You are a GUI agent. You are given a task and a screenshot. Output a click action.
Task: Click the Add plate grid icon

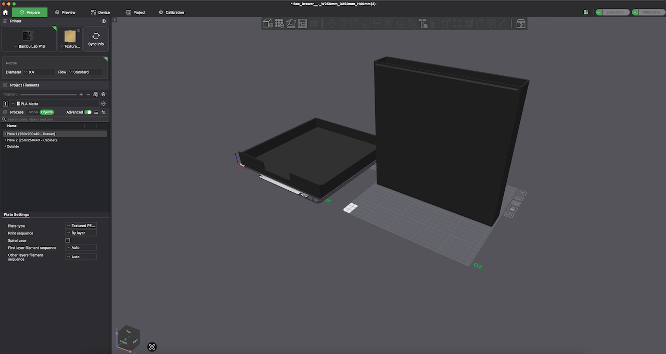(x=279, y=23)
